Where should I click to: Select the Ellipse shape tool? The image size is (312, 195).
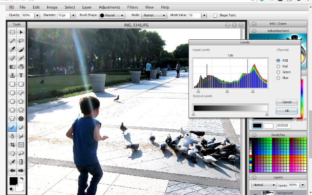[x=12, y=93]
